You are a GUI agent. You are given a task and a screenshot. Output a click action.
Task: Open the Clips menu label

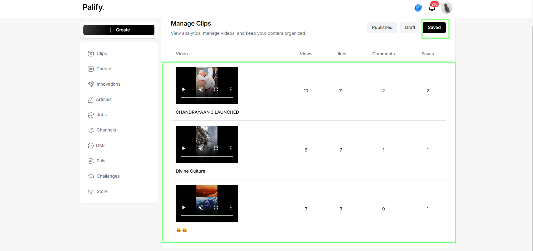(102, 54)
